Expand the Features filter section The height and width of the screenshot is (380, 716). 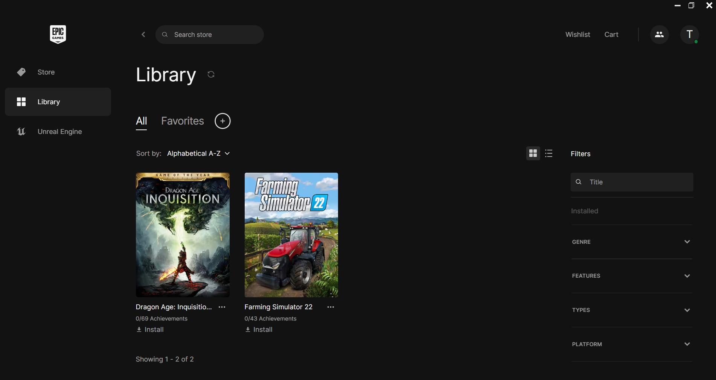(632, 276)
